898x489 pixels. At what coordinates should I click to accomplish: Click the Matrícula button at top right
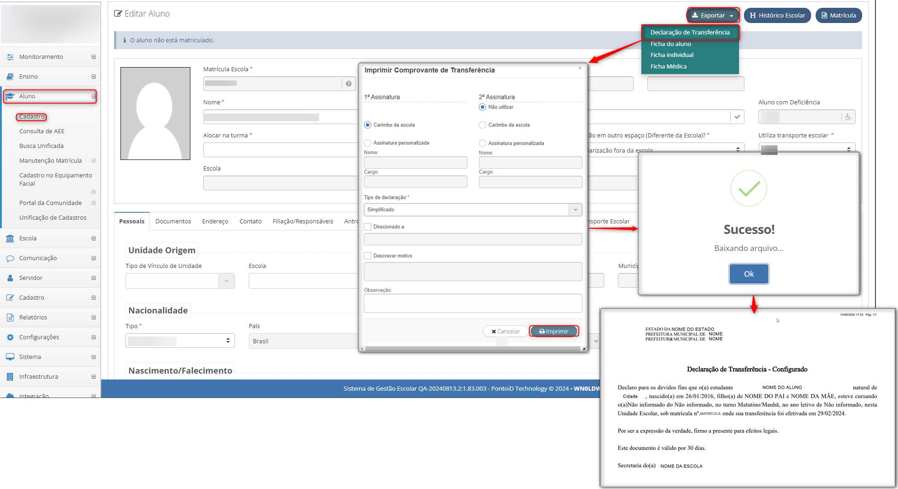click(839, 15)
